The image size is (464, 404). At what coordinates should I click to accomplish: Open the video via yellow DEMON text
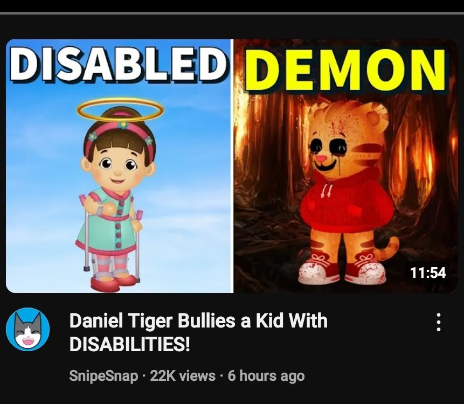pyautogui.click(x=345, y=70)
